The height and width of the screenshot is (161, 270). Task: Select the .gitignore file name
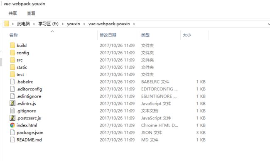pos(26,111)
